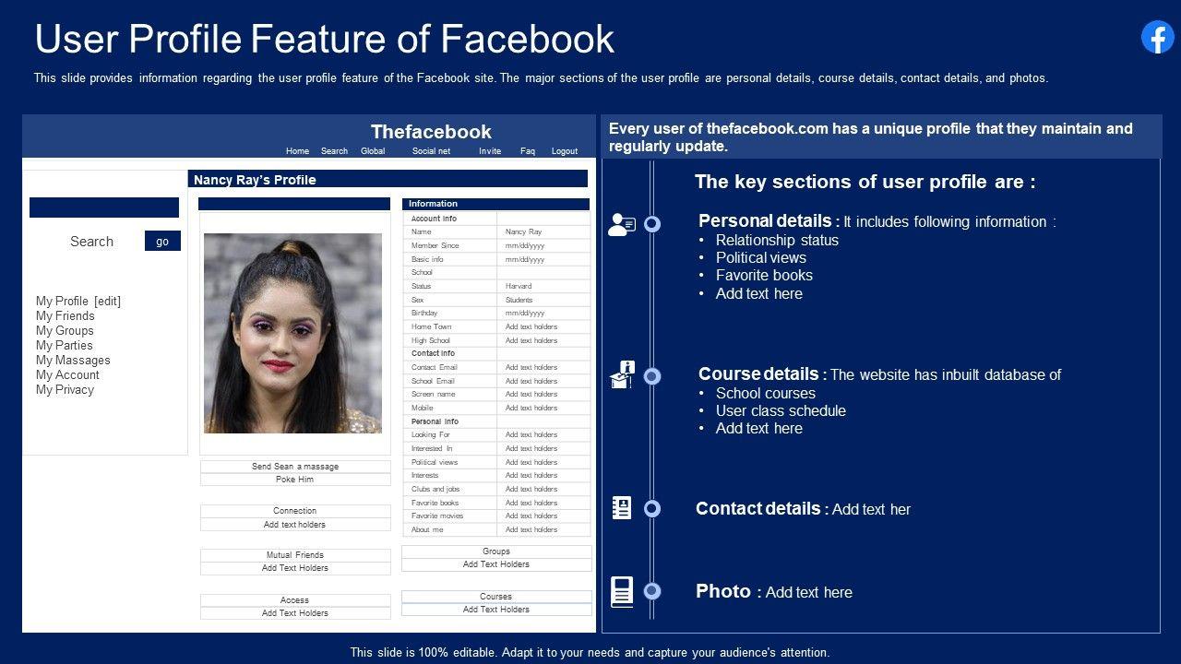Screen dimensions: 1181x664
Task: Select the Member Since row label
Action: (x=435, y=246)
